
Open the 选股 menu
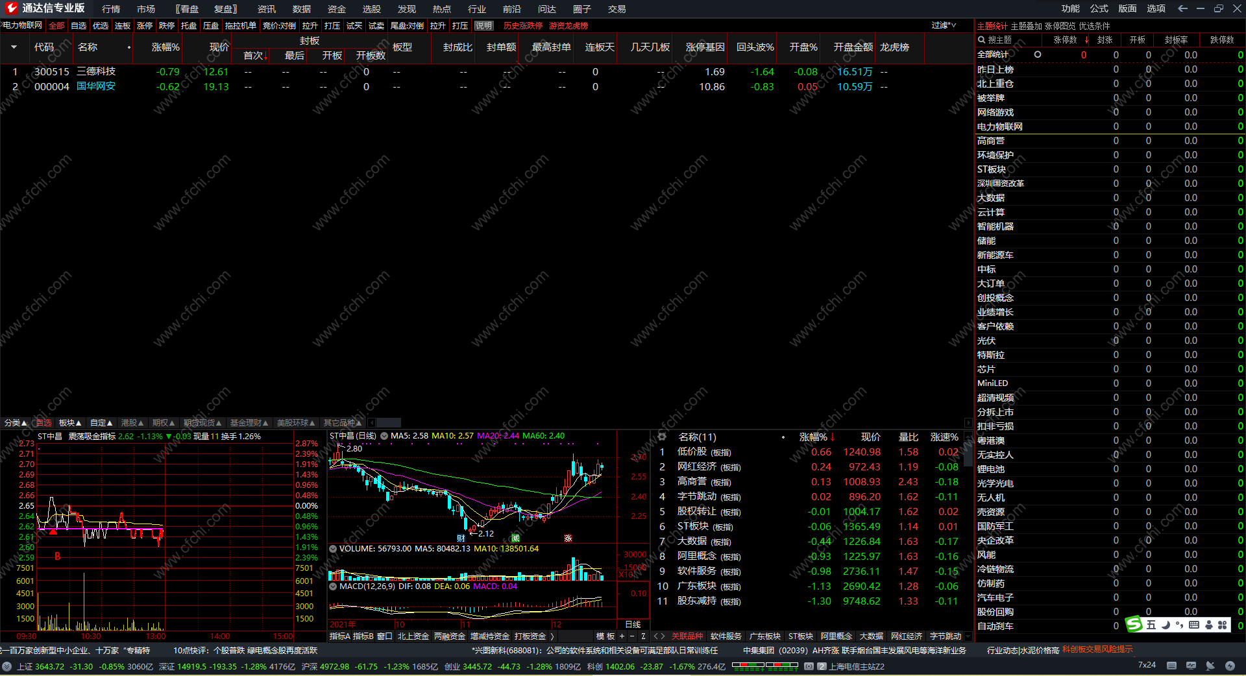tap(372, 9)
